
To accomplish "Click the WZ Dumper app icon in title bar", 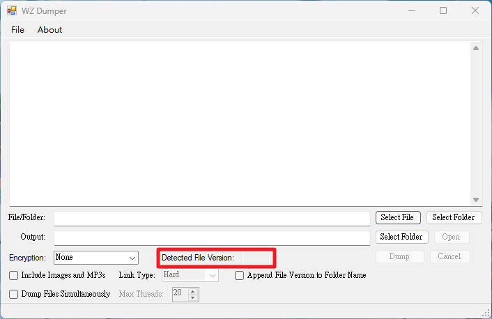I will click(12, 10).
